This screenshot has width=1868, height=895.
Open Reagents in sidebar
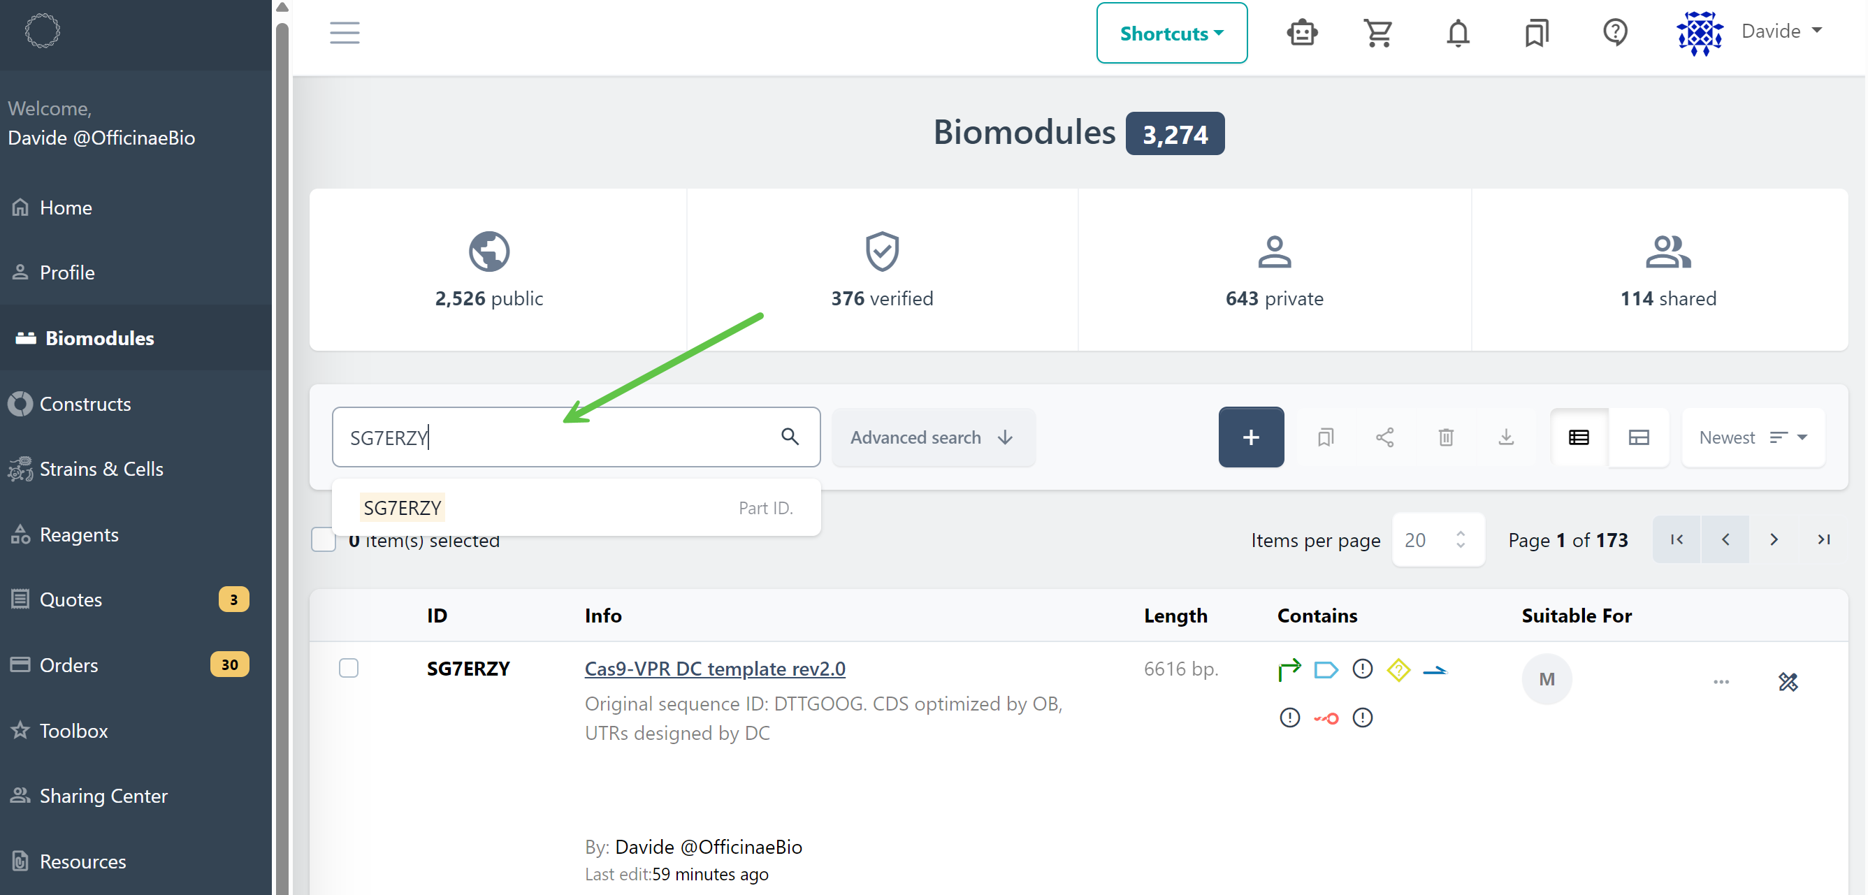click(136, 534)
